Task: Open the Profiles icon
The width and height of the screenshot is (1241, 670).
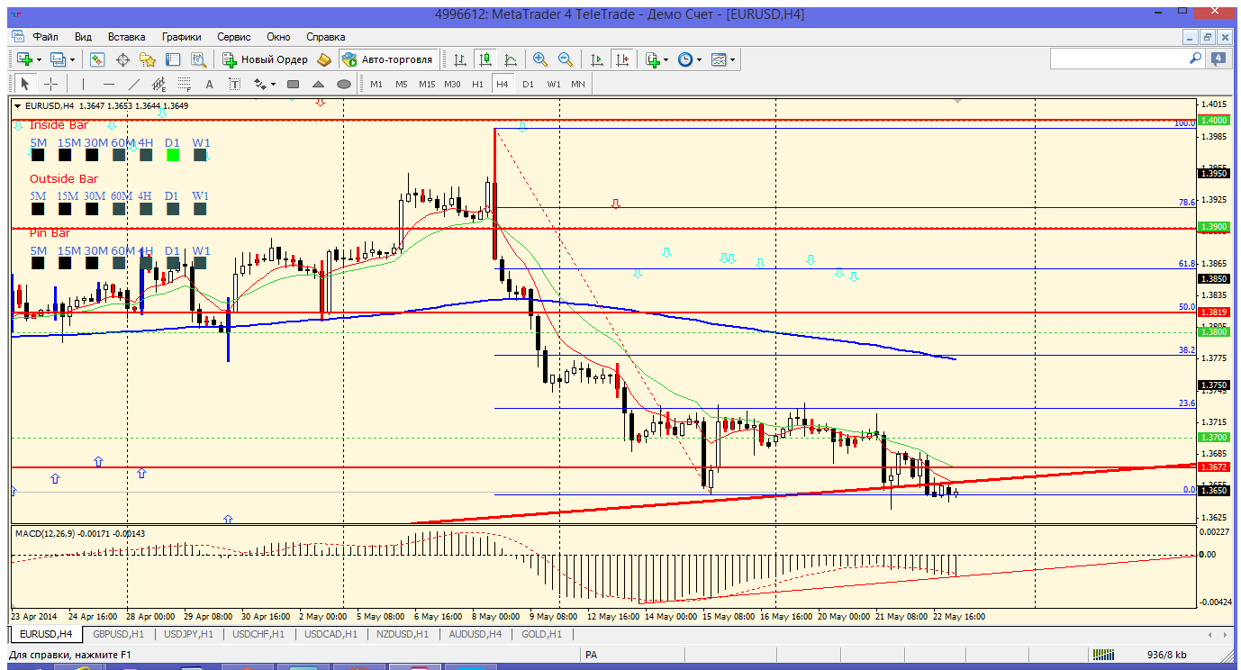Action: point(59,59)
